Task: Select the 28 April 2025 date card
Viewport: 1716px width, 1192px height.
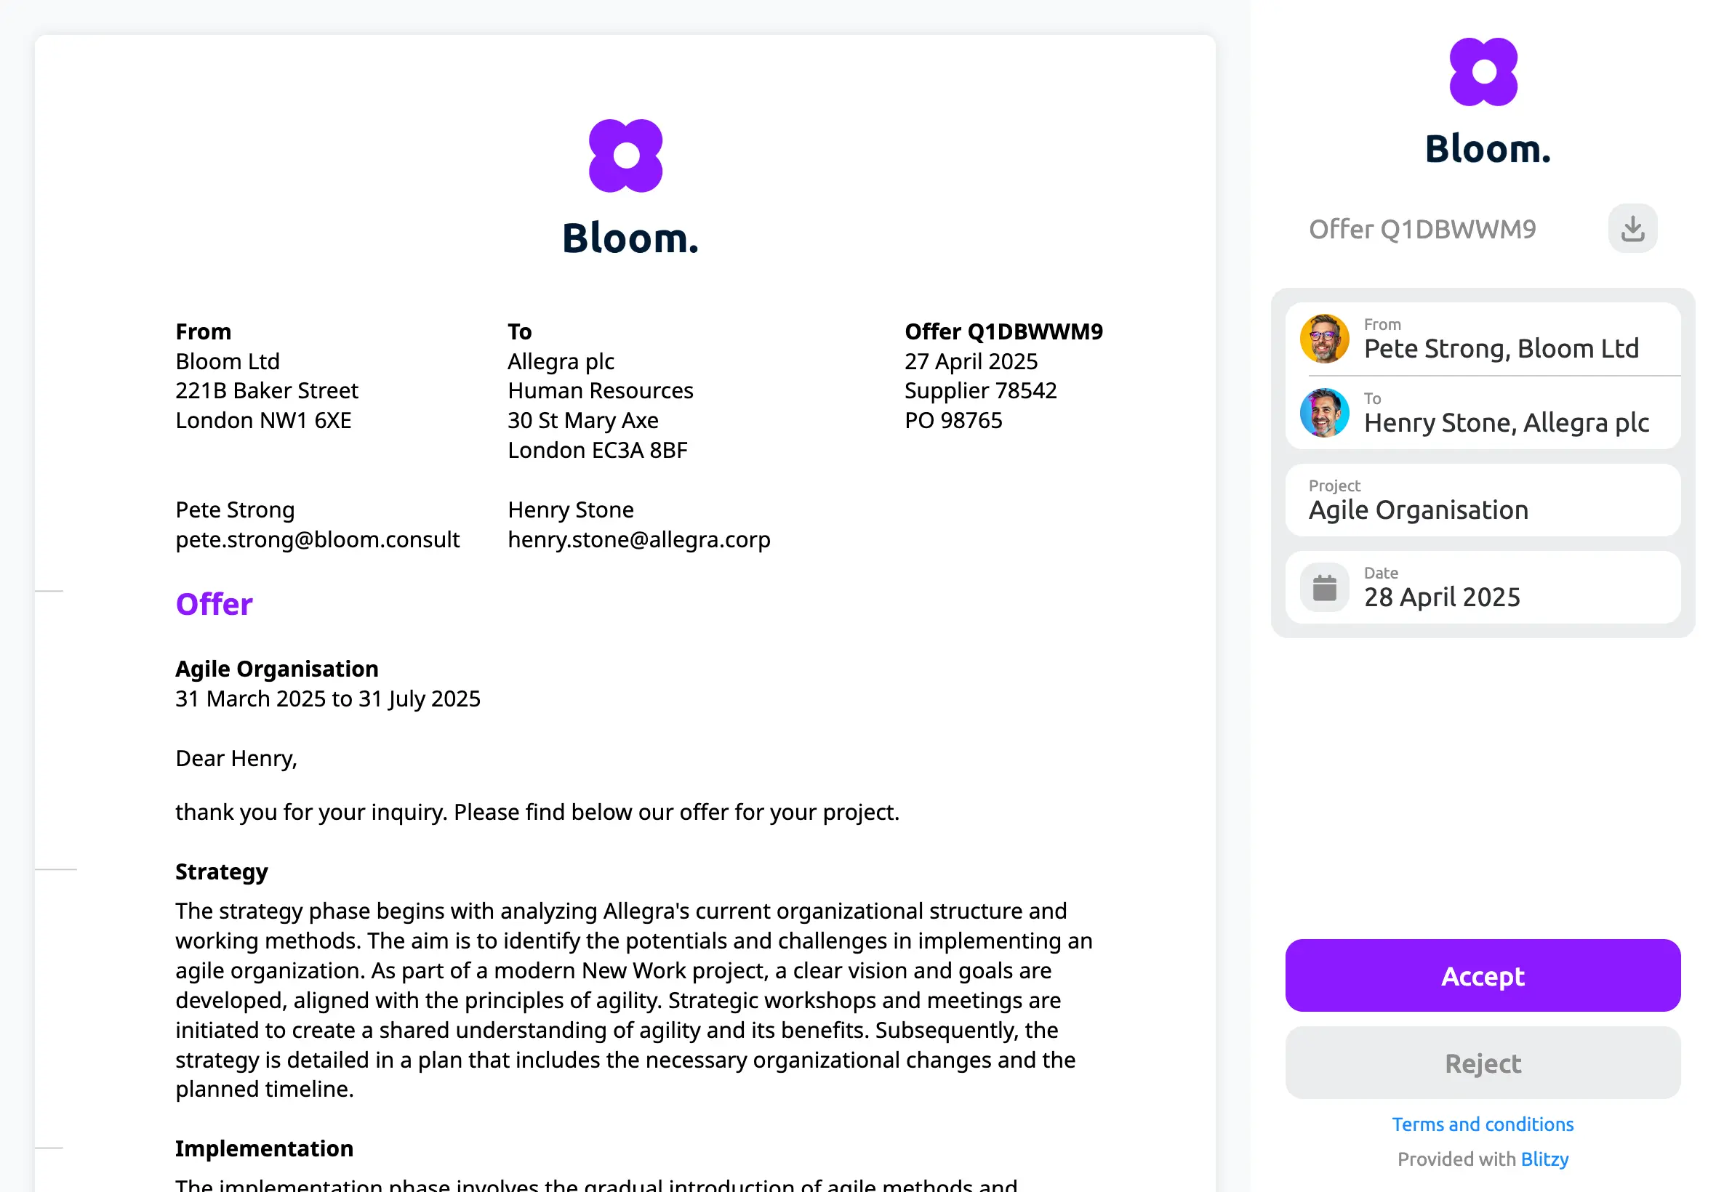Action: [1482, 588]
